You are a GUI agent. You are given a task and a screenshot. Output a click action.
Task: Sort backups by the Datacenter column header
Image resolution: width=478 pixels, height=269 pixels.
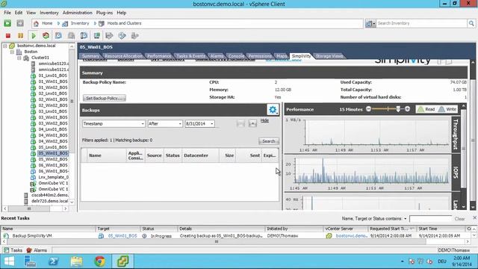coord(200,155)
